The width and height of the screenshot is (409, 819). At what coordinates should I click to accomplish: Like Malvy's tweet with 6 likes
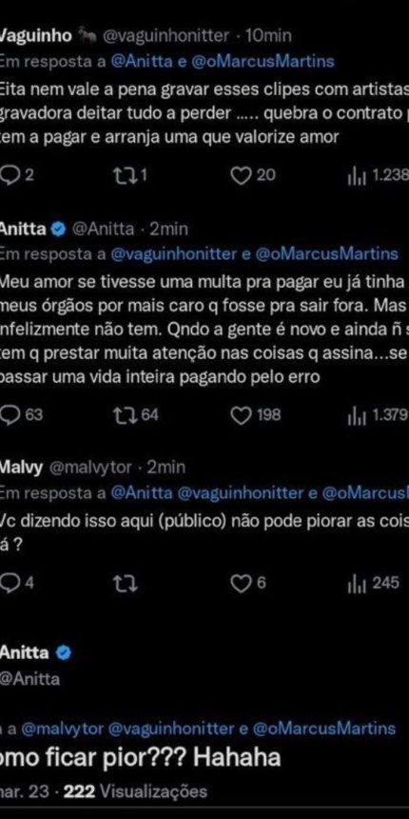click(x=241, y=584)
